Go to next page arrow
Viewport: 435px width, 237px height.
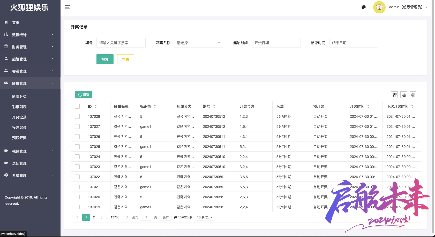127,217
